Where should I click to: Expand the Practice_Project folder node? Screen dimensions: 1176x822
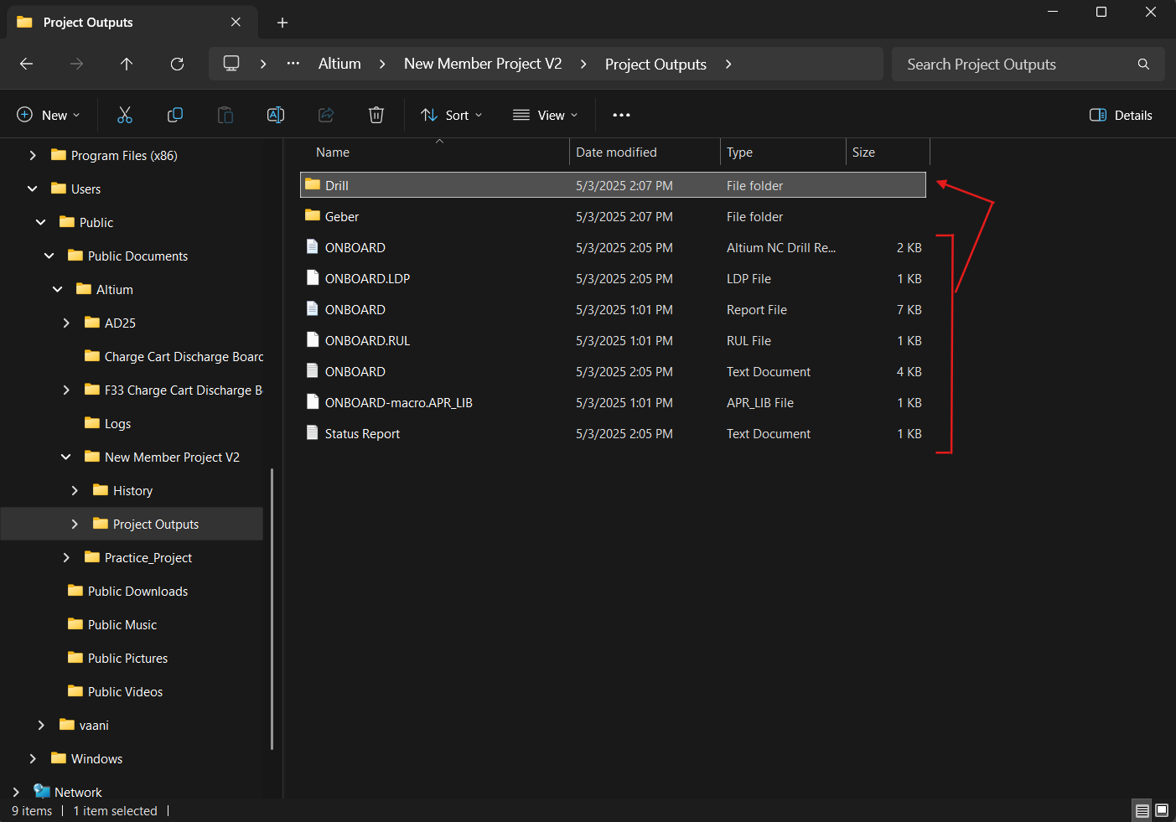click(66, 557)
